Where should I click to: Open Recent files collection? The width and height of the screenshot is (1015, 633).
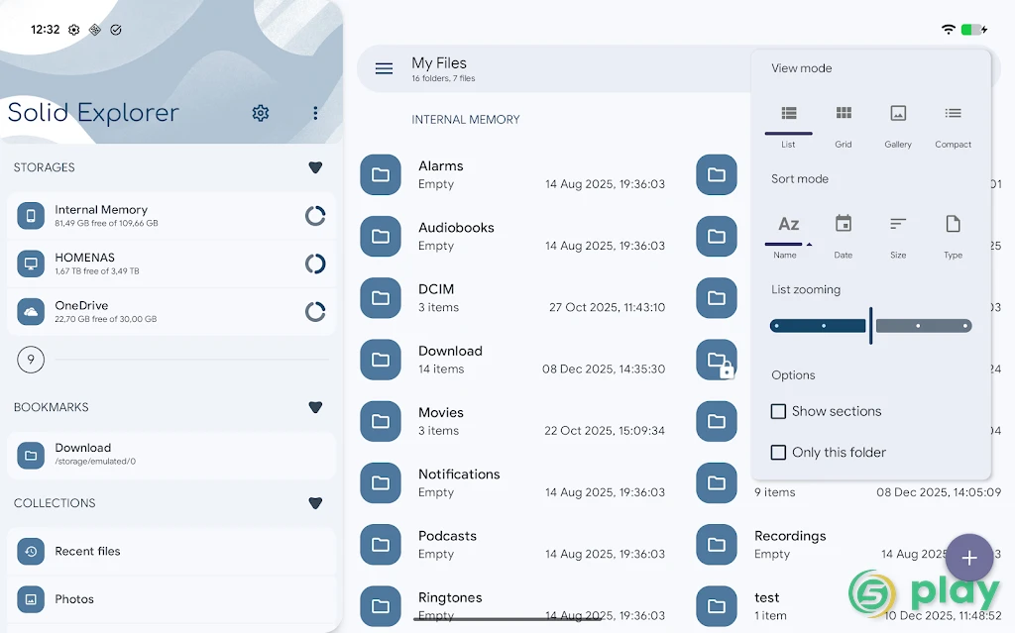171,552
